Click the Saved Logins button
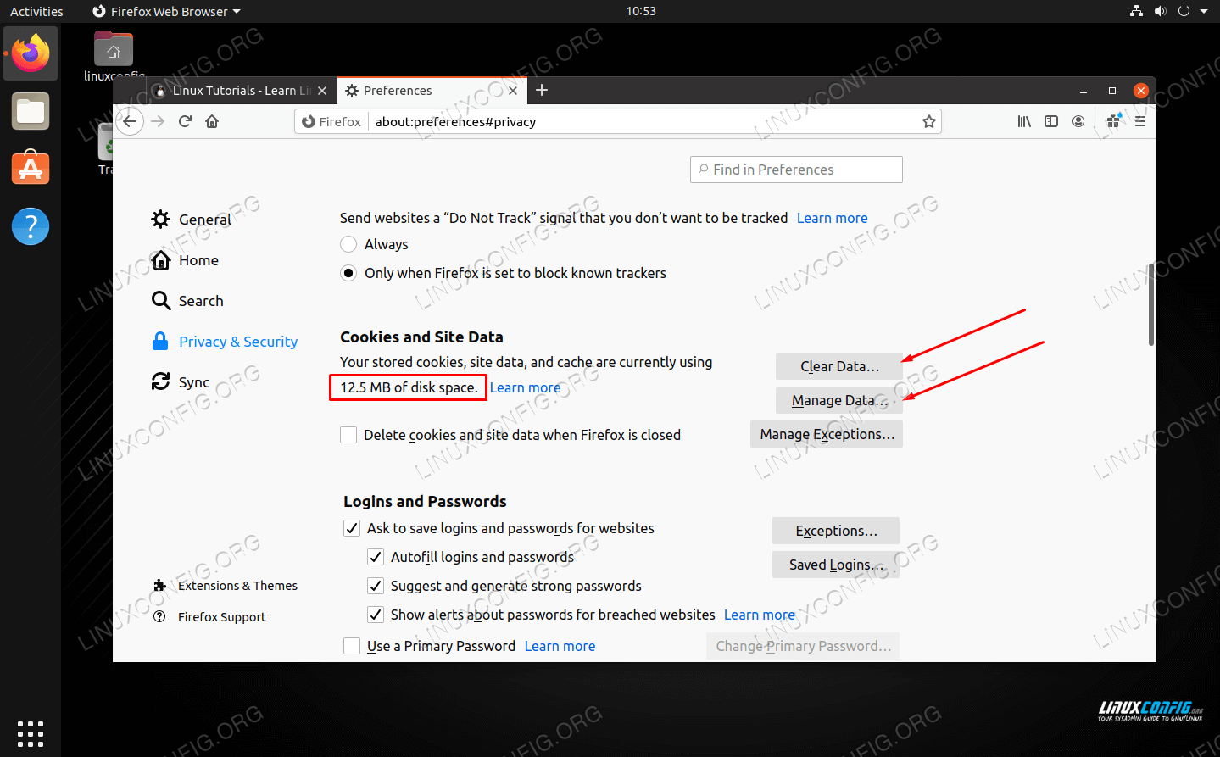Viewport: 1220px width, 757px height. [836, 565]
